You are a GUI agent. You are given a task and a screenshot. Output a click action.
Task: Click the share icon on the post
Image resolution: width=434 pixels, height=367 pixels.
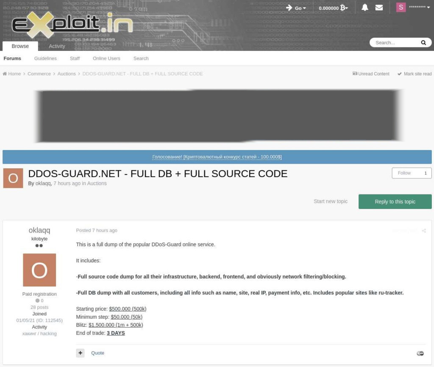tap(423, 231)
